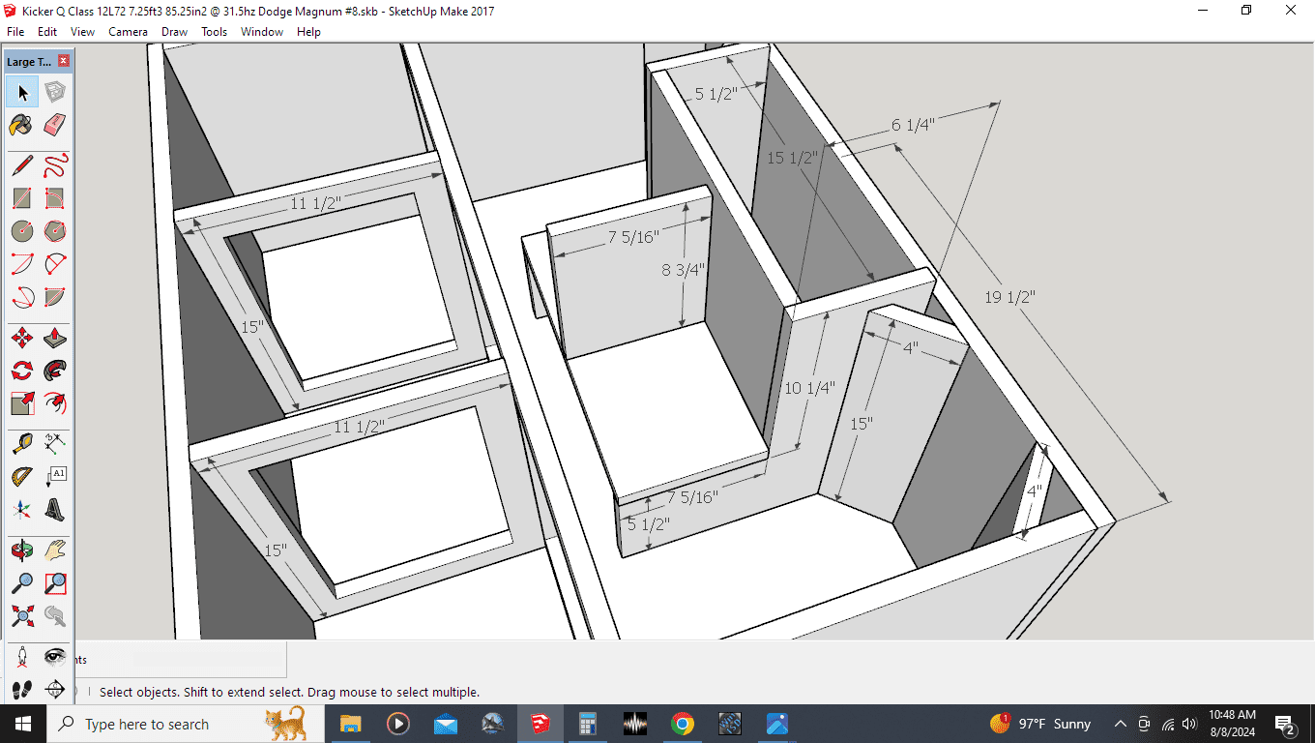The width and height of the screenshot is (1315, 743).
Task: Click the Make Component tool
Action: [56, 92]
